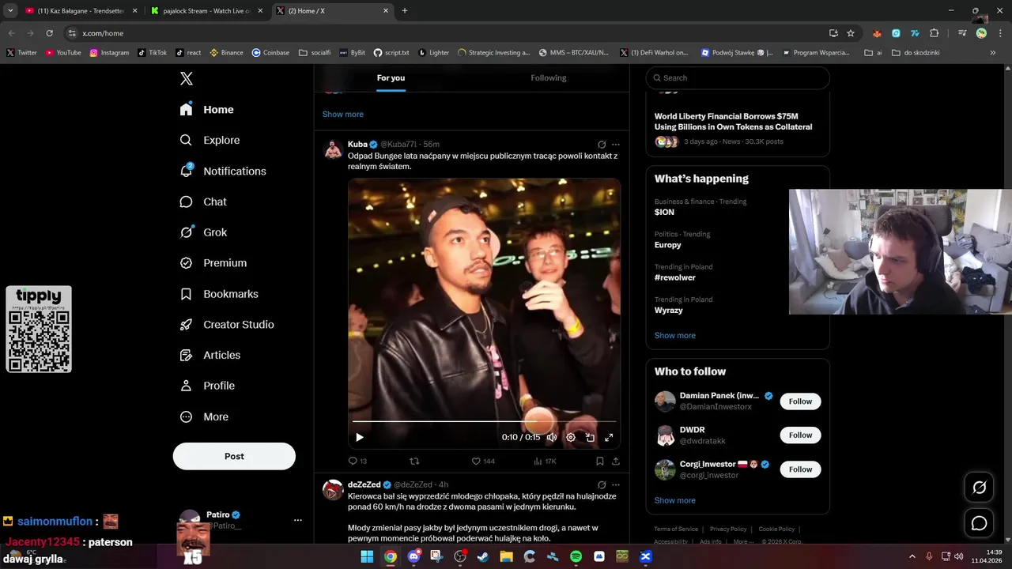Open Grok icon on deZeZed post

[602, 484]
